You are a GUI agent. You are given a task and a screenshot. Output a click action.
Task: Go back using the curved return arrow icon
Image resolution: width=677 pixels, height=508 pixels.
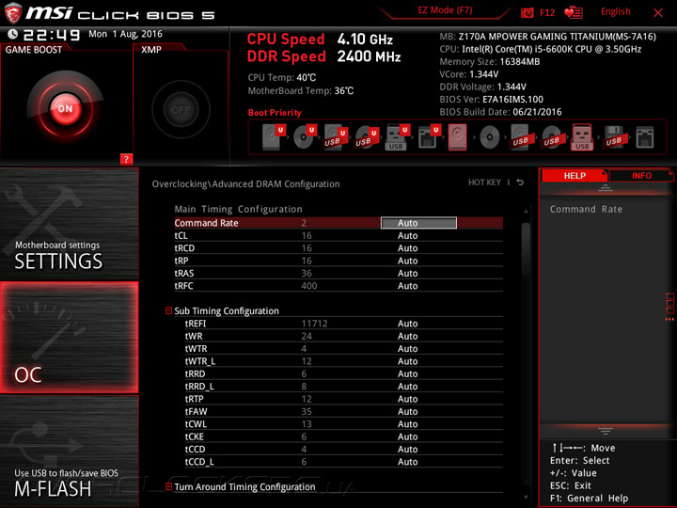(x=520, y=183)
